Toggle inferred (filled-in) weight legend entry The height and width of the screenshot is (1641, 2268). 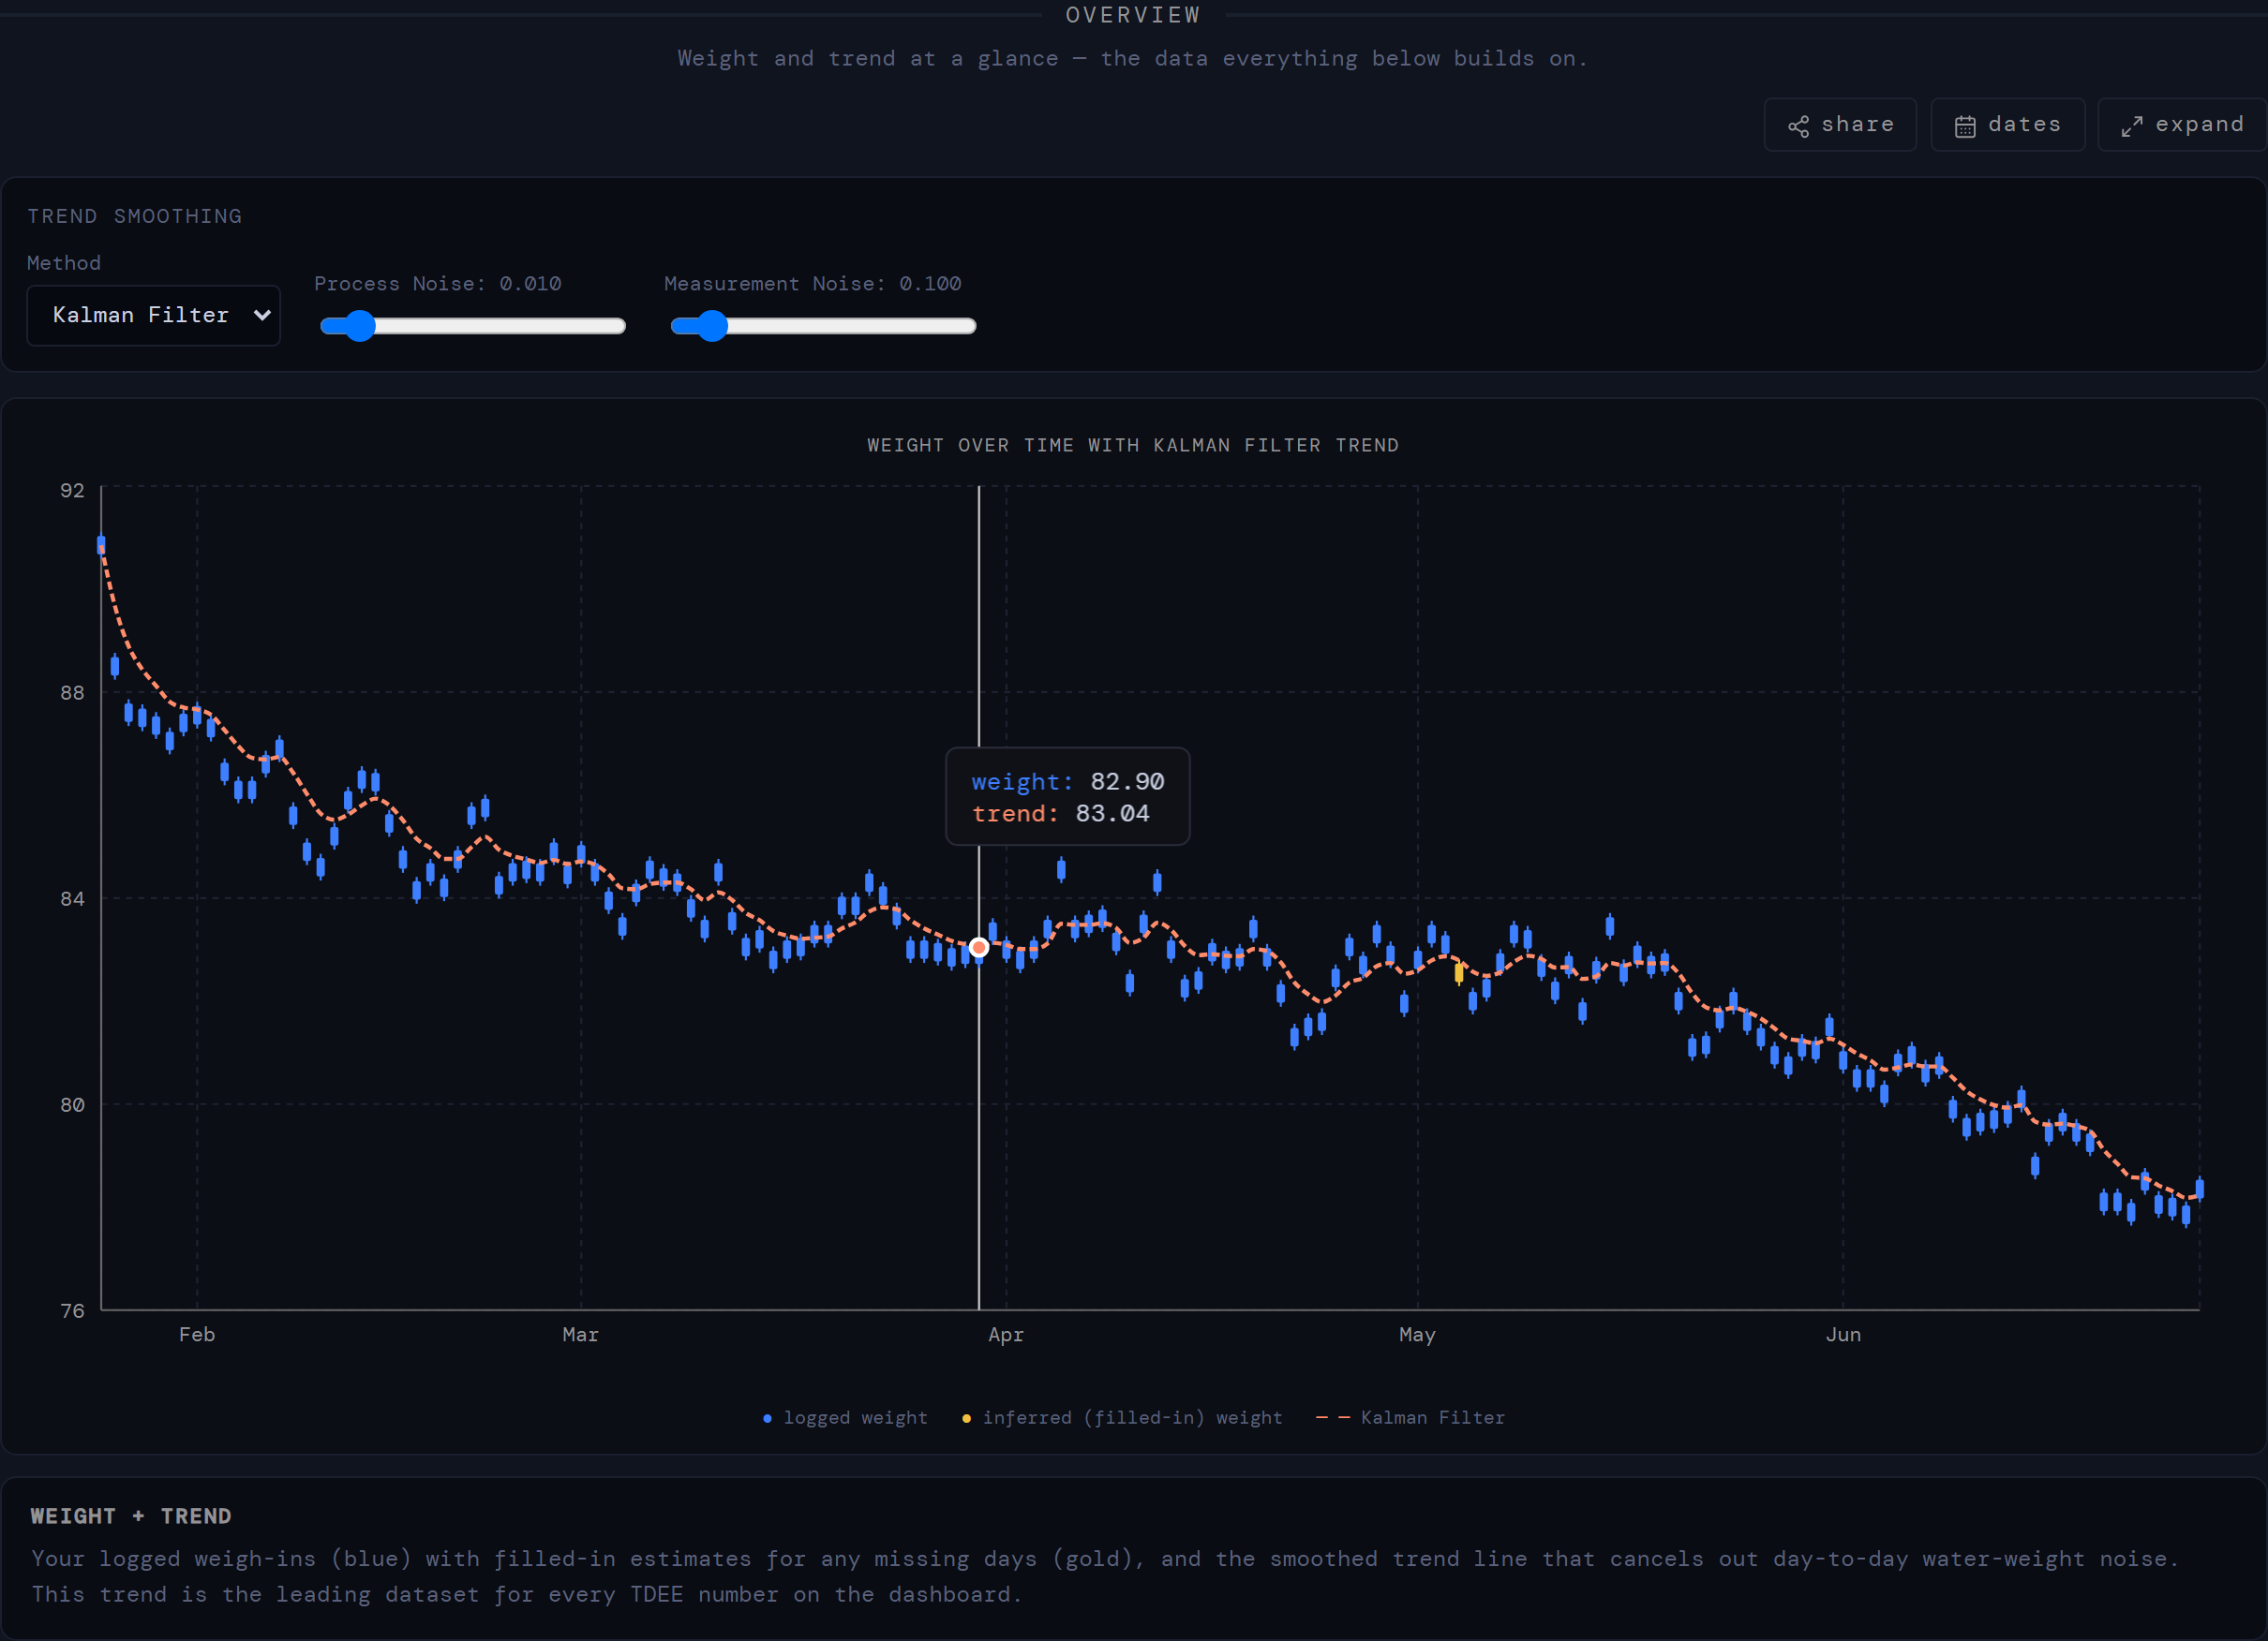[x=1122, y=1417]
